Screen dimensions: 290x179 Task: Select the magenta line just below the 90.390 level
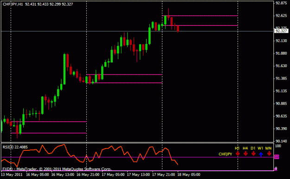pos(49,133)
